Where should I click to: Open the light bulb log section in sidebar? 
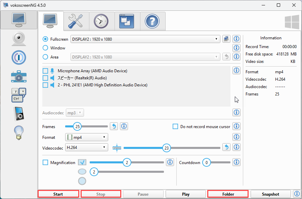(19, 132)
